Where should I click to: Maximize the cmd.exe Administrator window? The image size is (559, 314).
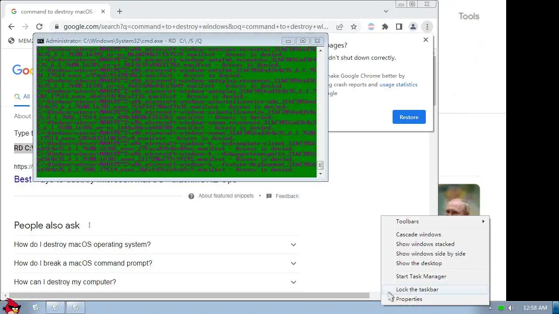click(x=303, y=41)
